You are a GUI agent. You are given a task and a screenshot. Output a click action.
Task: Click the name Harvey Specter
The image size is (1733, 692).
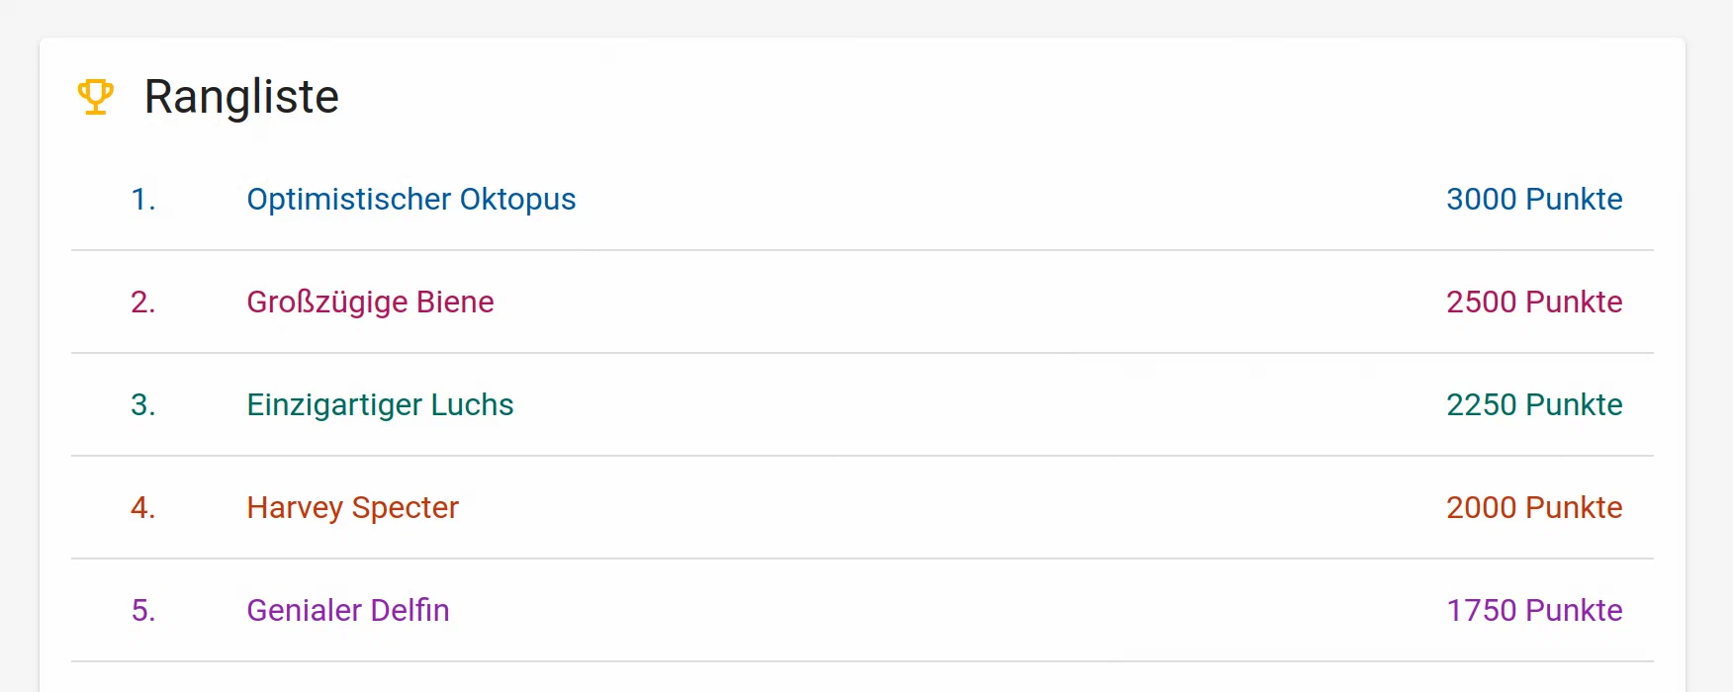pos(352,508)
